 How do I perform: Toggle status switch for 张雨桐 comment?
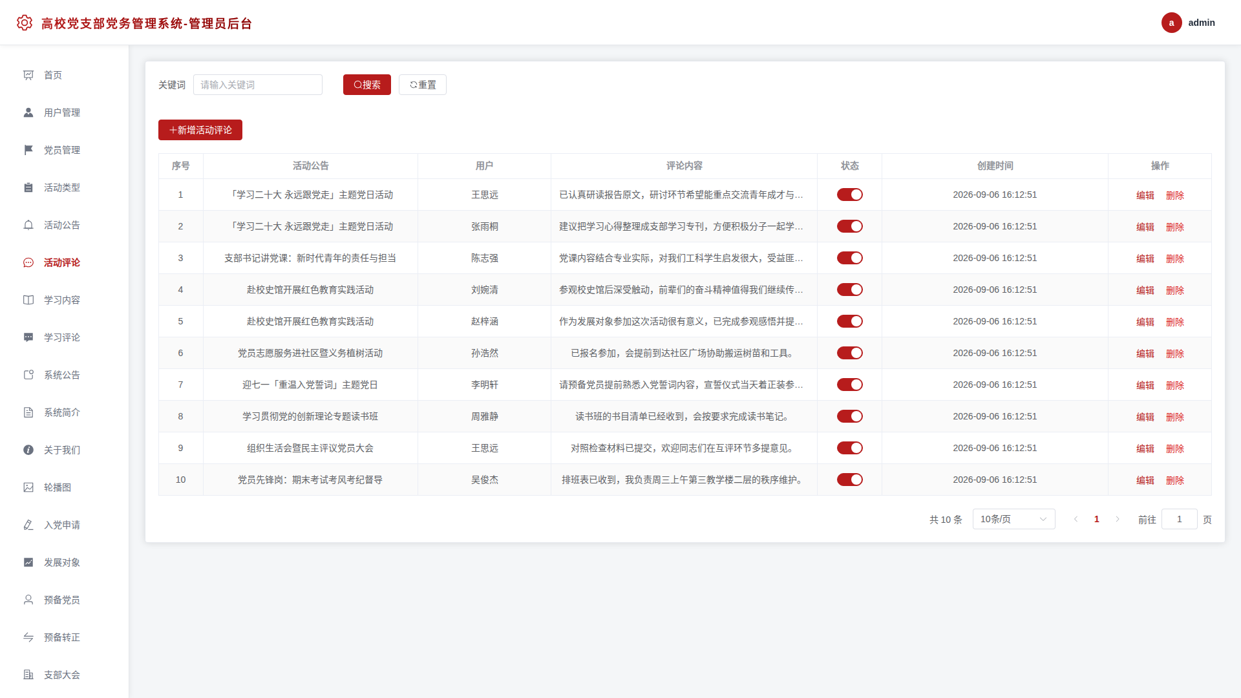pyautogui.click(x=850, y=226)
